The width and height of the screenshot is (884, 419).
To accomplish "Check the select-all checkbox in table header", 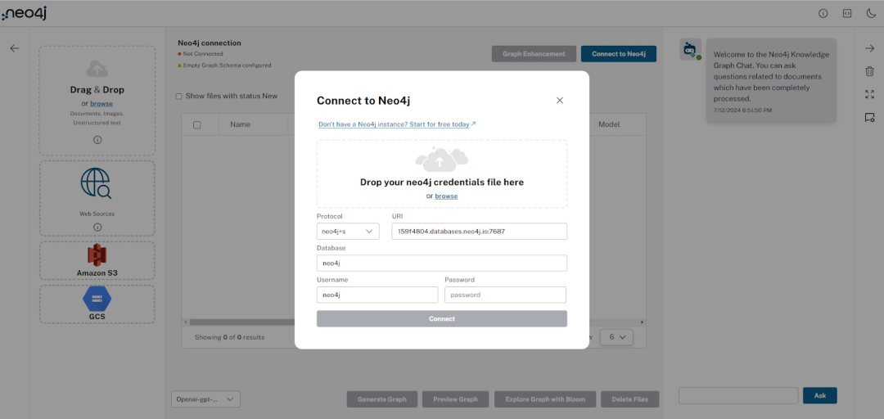I will coord(196,124).
